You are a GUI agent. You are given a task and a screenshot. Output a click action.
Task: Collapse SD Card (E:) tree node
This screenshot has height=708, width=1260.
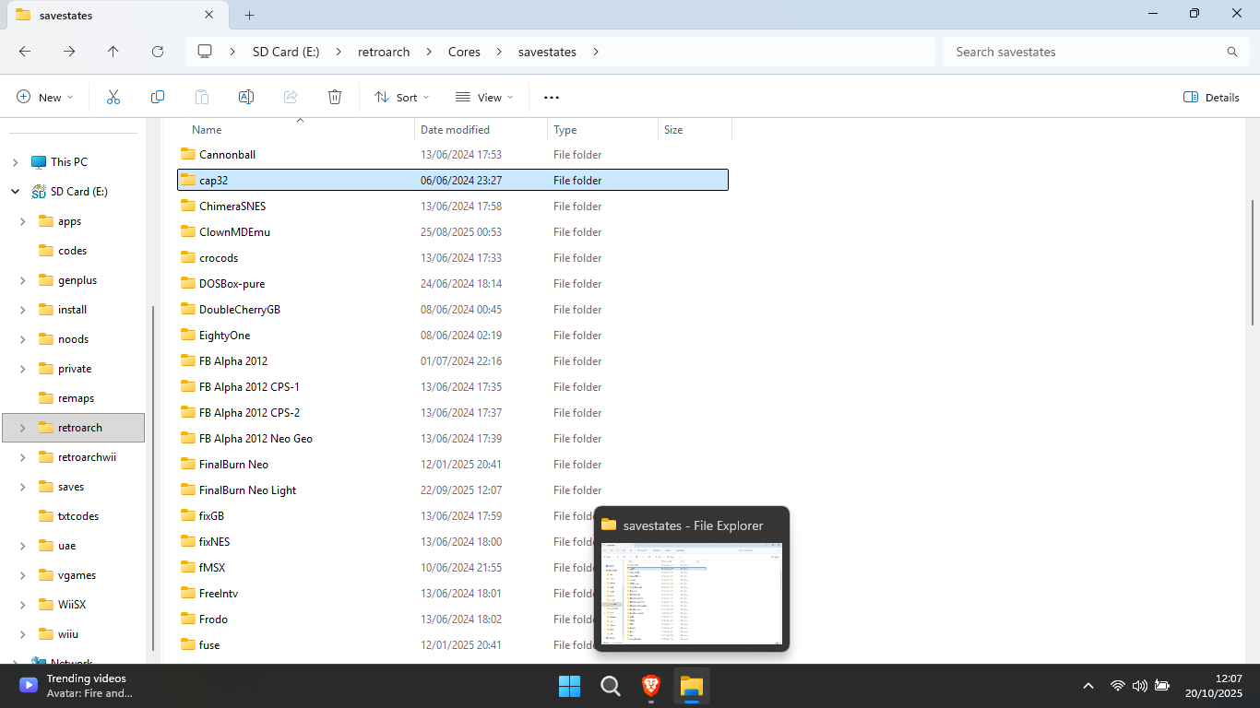pyautogui.click(x=15, y=192)
